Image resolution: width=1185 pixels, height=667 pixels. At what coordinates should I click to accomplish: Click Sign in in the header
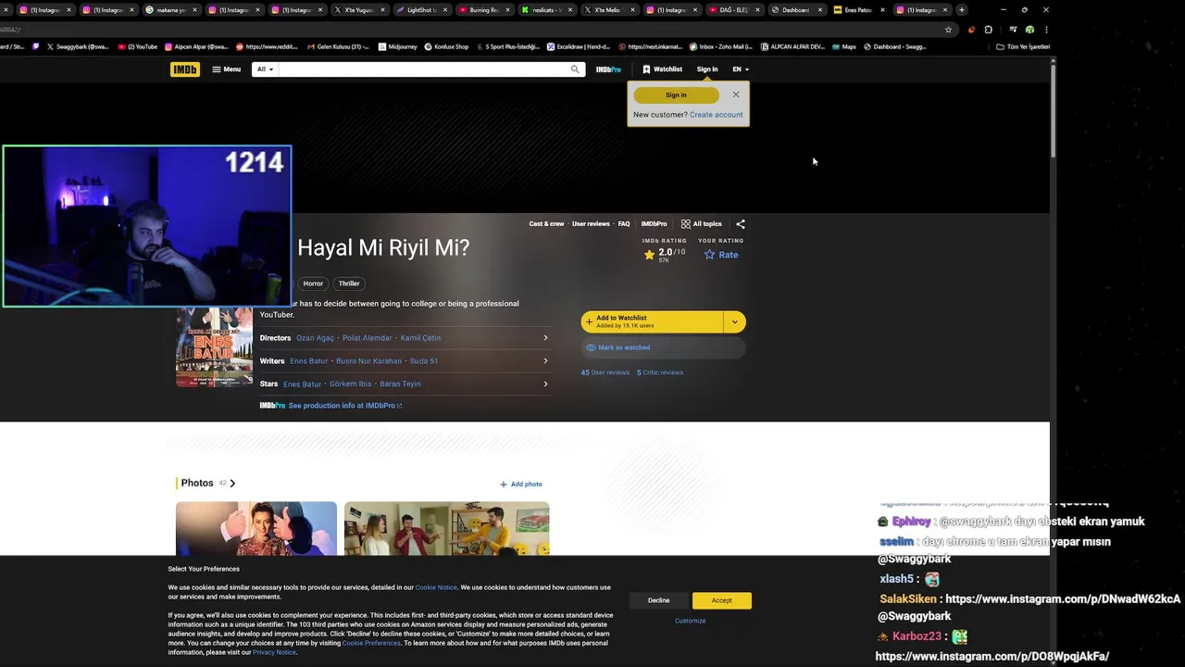click(x=707, y=69)
